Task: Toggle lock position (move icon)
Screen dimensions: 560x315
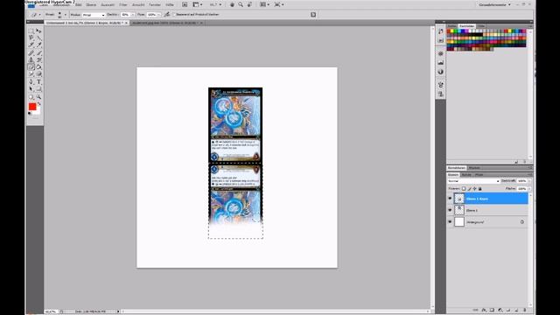Action: point(474,189)
